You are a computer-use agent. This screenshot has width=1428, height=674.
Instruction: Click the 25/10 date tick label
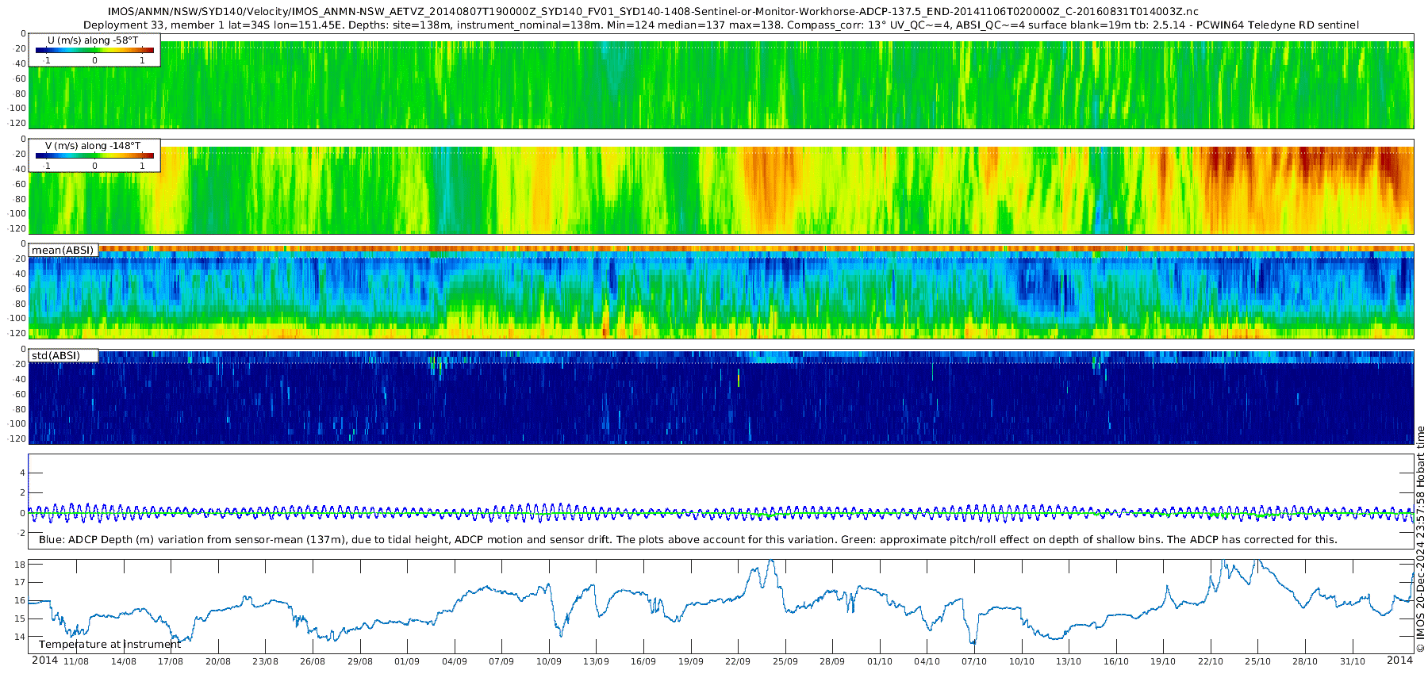coord(1258,661)
